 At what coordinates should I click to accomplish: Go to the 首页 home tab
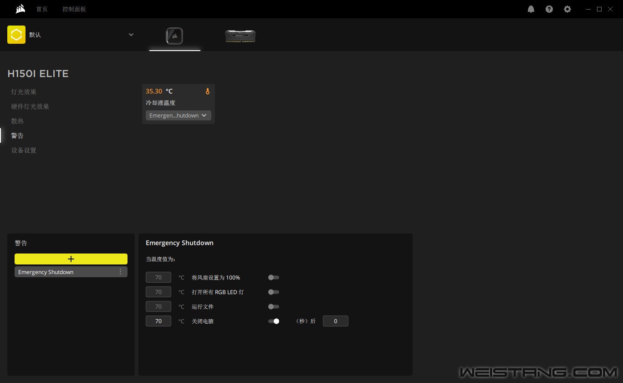[x=42, y=9]
